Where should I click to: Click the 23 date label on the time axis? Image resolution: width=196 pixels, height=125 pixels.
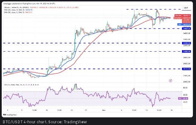(72, 110)
